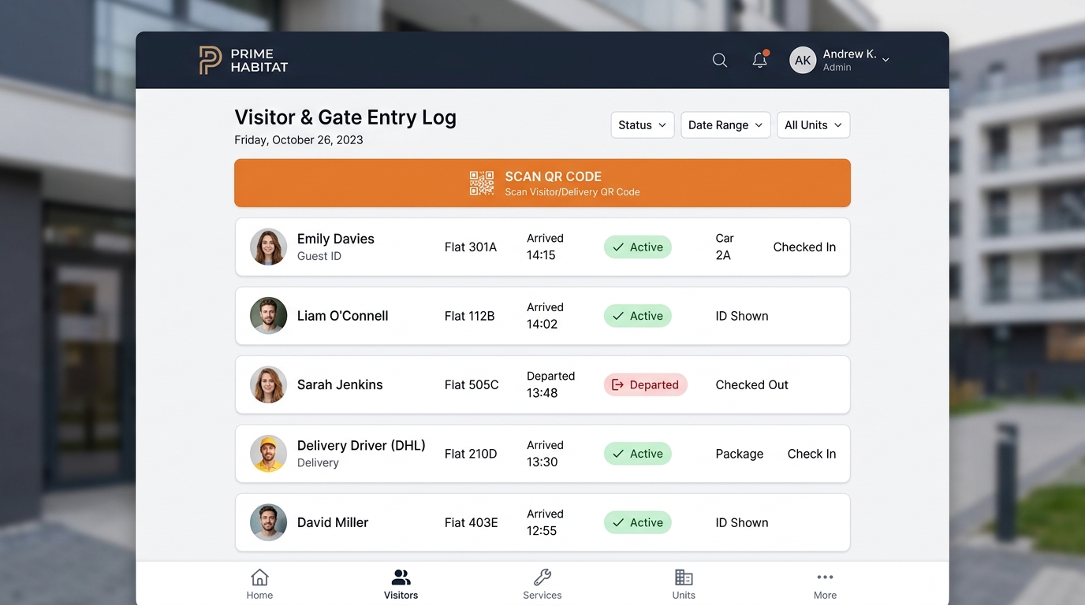The width and height of the screenshot is (1085, 605).
Task: Click the DHL delivery driver photo
Action: pos(268,454)
